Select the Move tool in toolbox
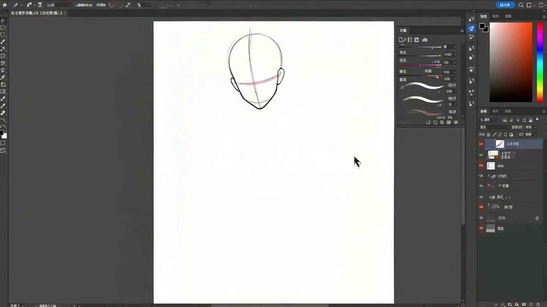 coord(3,20)
